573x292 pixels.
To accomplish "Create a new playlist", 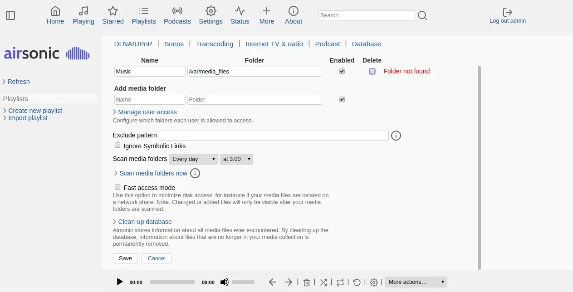I will point(35,111).
